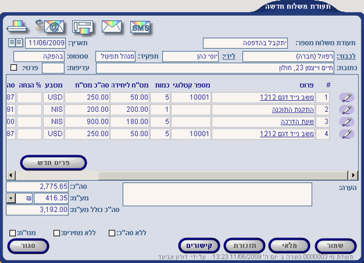
Task: Click the total including VAT field 3,192.00
Action: point(37,210)
